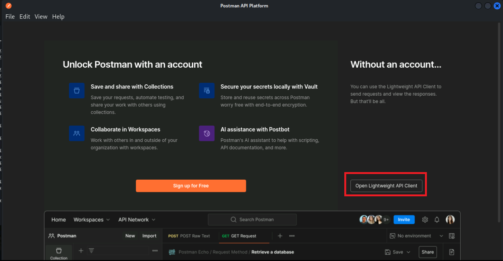Click the "Retrieve a database" request name

[273, 252]
